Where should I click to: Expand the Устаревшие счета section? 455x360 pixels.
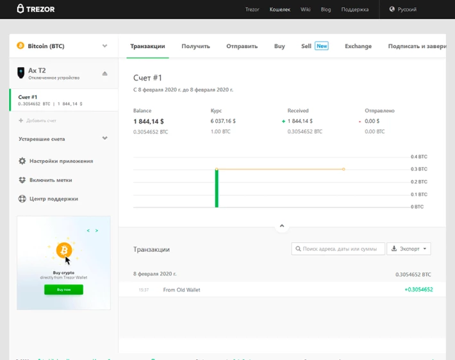[63, 138]
